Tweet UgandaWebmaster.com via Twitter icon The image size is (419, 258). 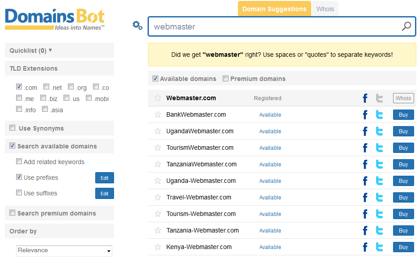pos(380,131)
